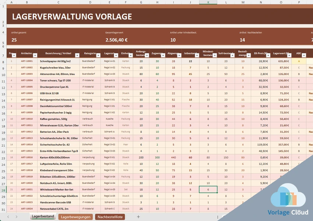
Task: Open the Mindestbestand filter dropdown
Action: pyautogui.click(x=215, y=56)
